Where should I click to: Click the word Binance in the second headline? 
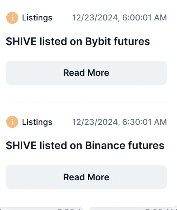[x=105, y=145]
